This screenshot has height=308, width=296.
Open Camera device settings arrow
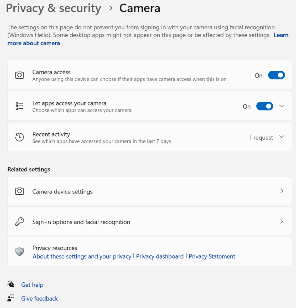click(x=282, y=191)
